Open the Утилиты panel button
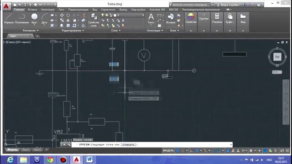The width and height of the screenshot is (292, 164). 217,19
